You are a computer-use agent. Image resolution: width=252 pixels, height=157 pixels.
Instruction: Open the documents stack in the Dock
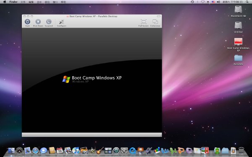coord(233,150)
